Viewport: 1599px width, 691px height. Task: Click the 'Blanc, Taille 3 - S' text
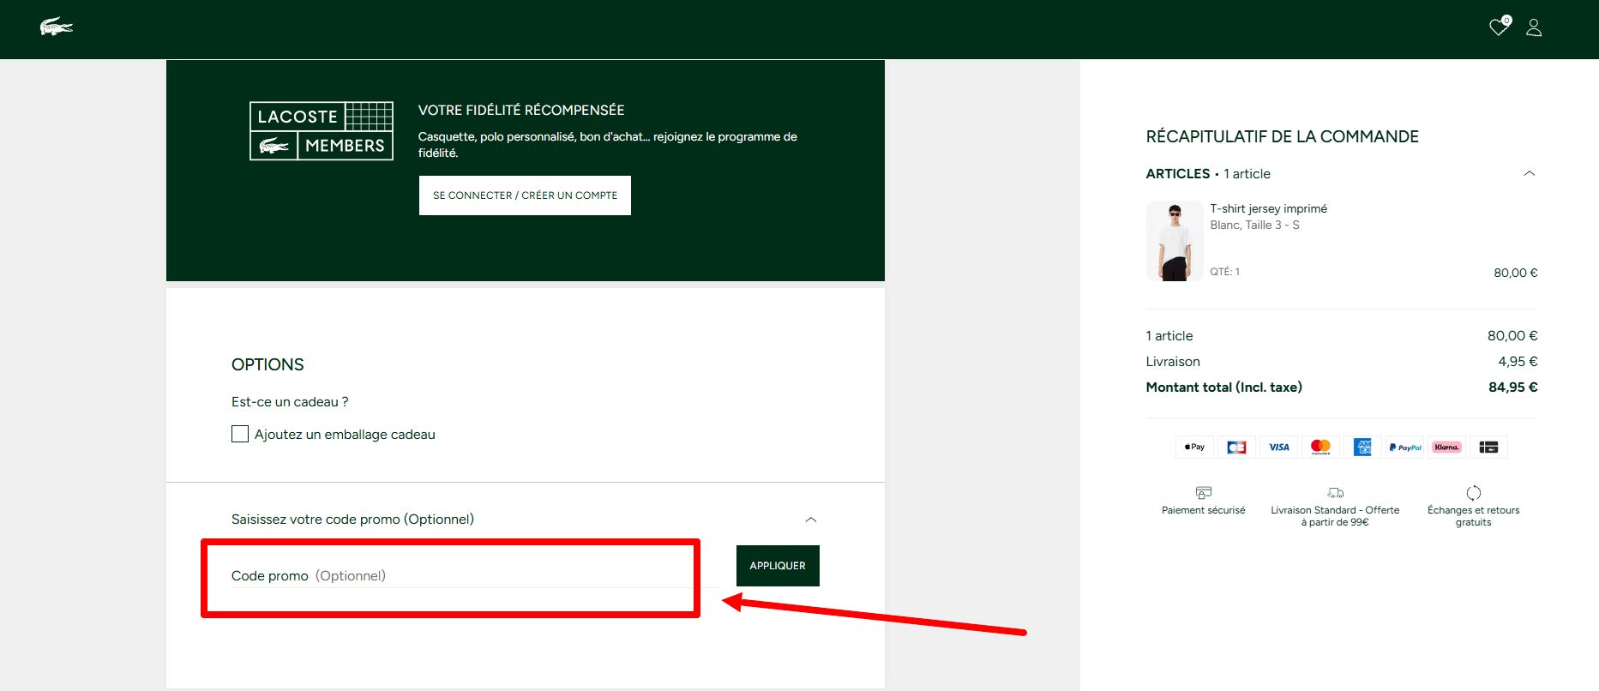click(x=1254, y=225)
